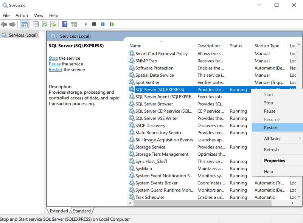303x223 pixels.
Task: Click gear icon of SQL Server Browser
Action: pos(132,104)
